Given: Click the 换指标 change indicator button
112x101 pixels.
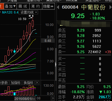Looking at the screenshot, I should coord(28,83).
